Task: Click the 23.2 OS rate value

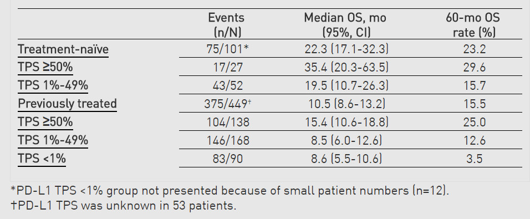Action: [475, 49]
